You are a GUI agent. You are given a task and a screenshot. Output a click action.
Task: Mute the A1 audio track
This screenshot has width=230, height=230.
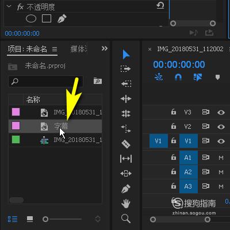pos(221,158)
